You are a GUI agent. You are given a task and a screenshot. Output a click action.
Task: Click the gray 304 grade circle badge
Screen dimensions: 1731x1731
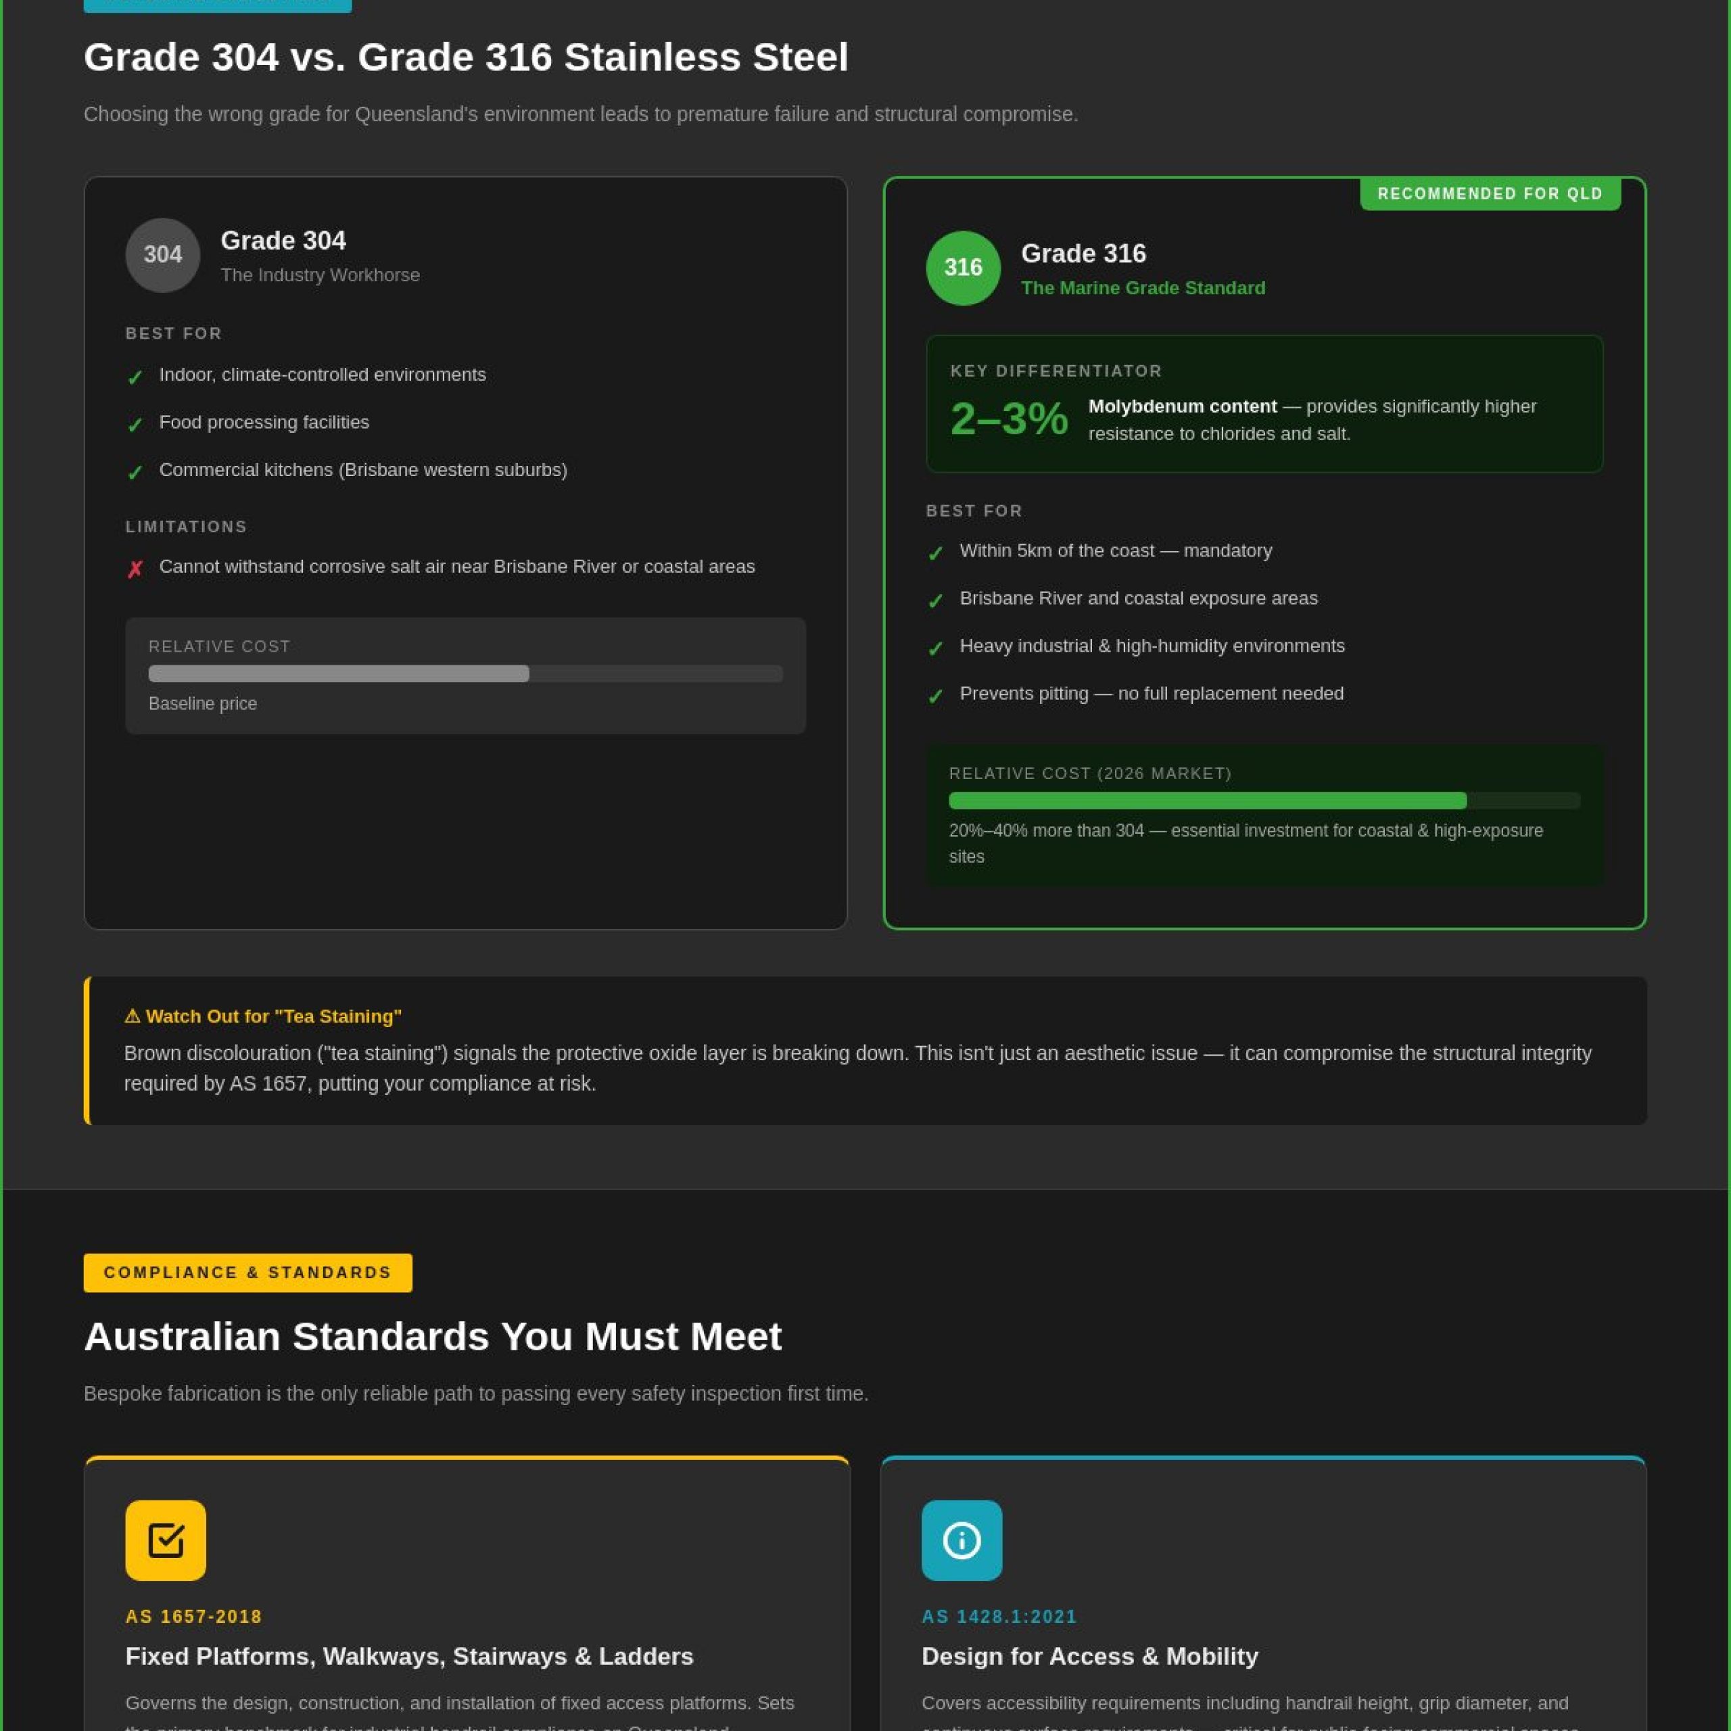pyautogui.click(x=163, y=256)
